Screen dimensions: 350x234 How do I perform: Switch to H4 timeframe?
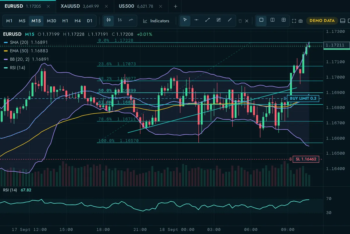coord(78,21)
